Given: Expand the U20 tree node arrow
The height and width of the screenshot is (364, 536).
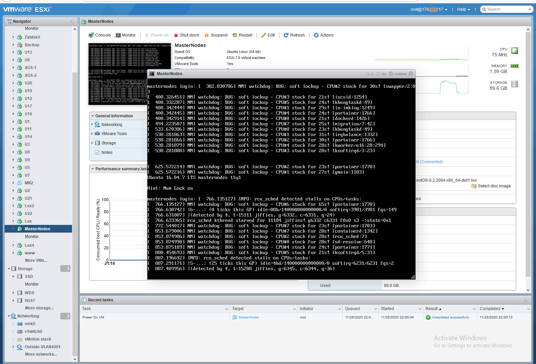Looking at the screenshot, I should (13, 83).
